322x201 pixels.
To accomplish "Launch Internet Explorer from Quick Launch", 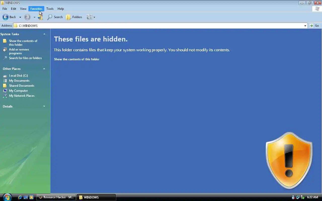I will coord(20,197).
